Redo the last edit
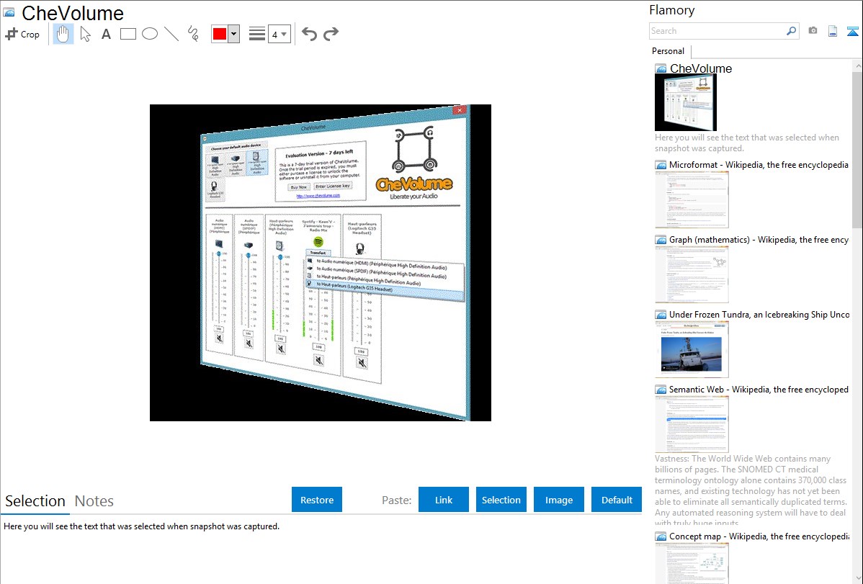Screen dimensions: 863x584 click(x=331, y=34)
